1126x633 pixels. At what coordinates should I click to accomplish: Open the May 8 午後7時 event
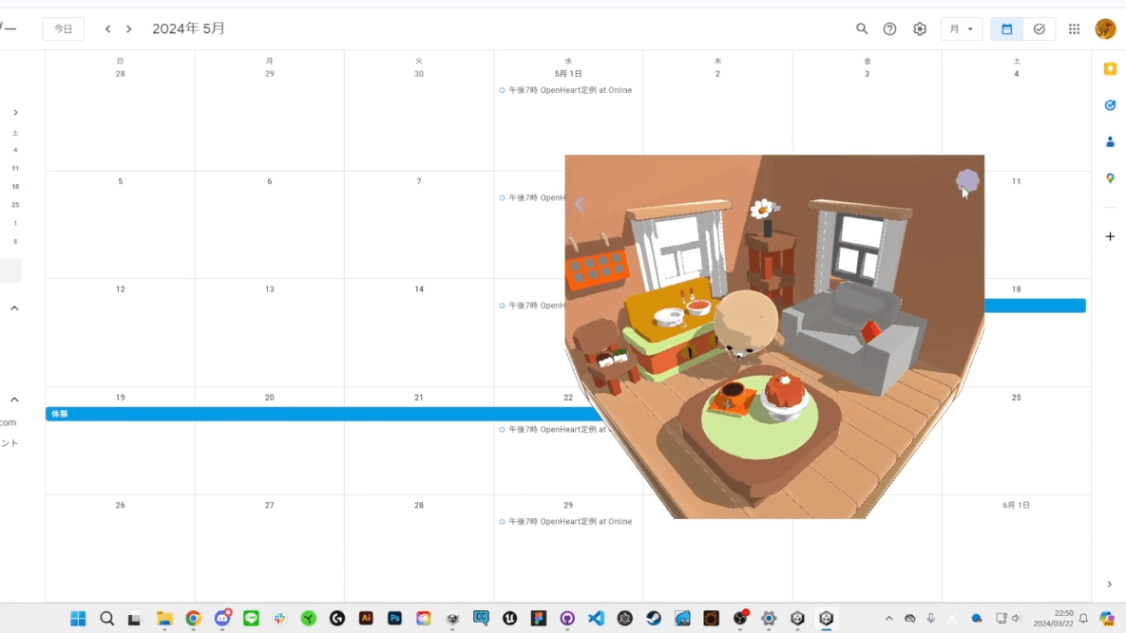tap(531, 197)
